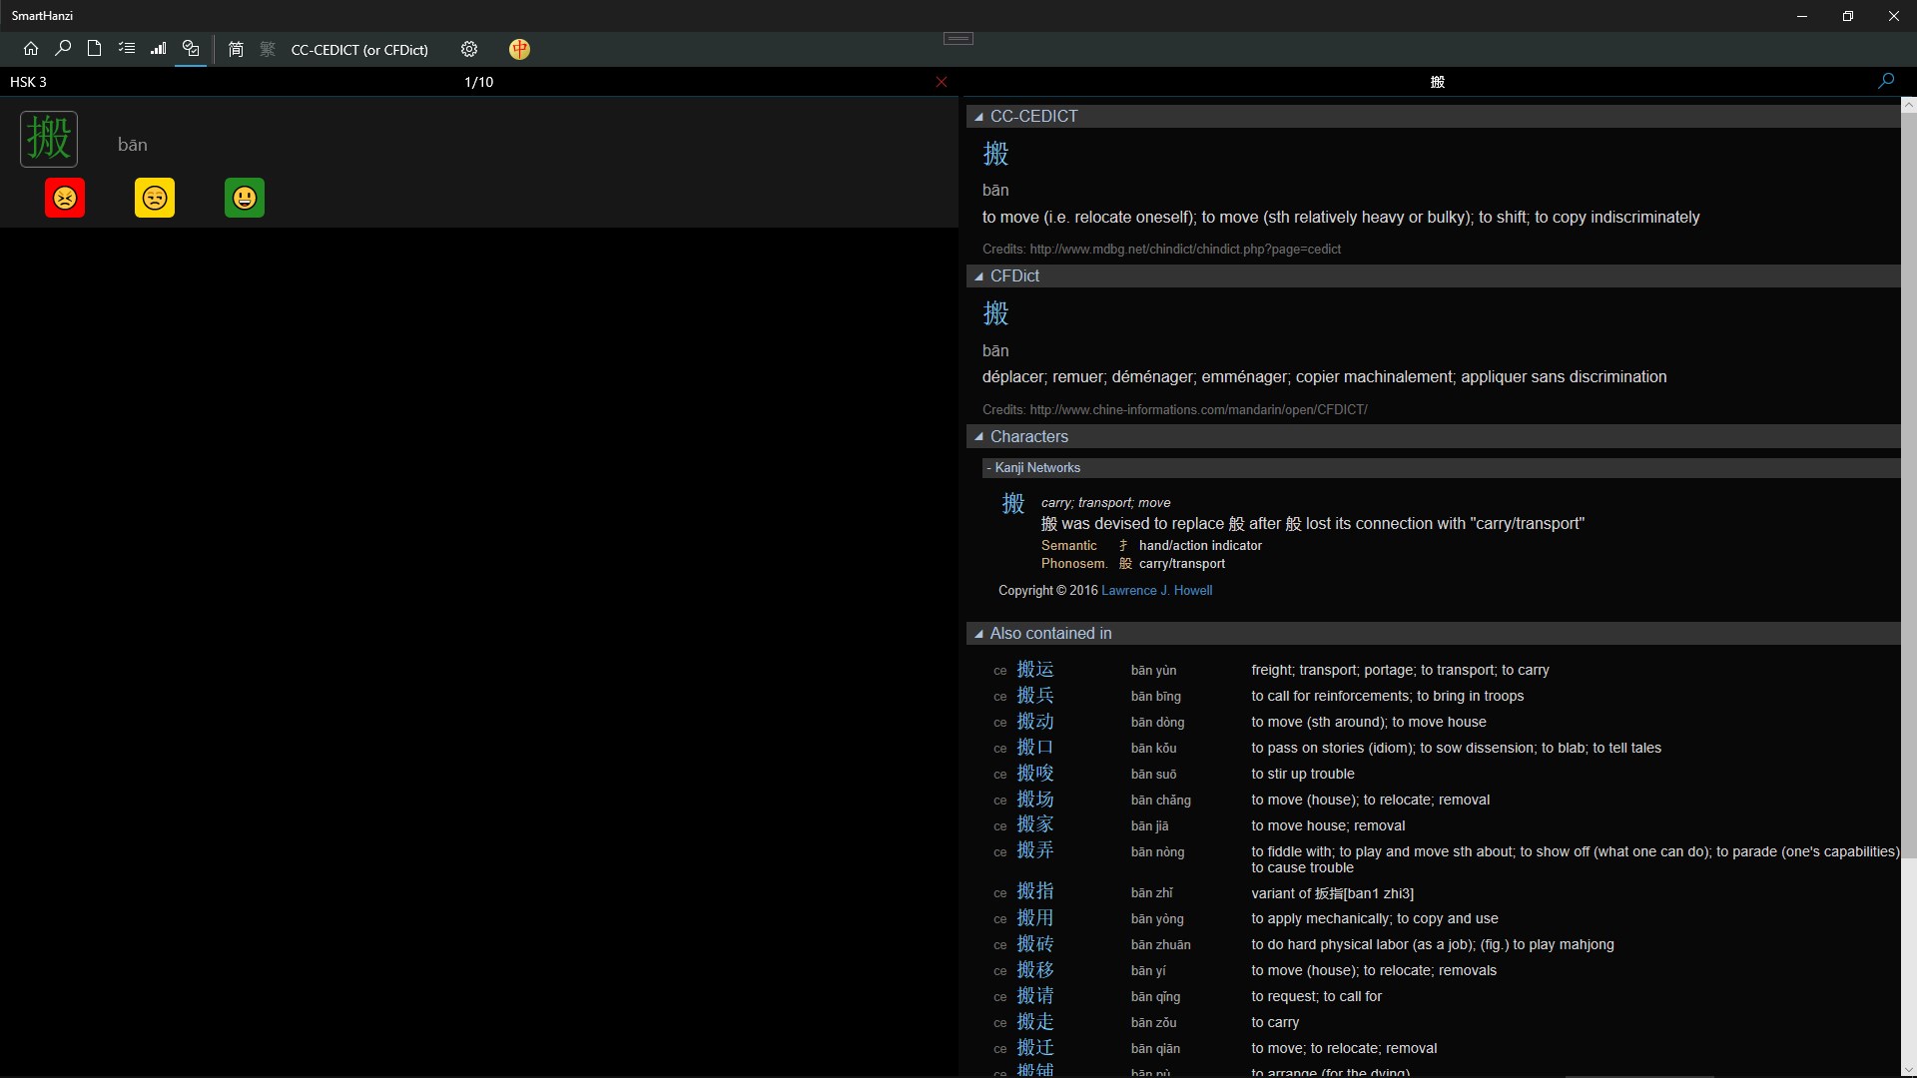Select the CC-CEDICT (or CFDict) dictionary option
Viewport: 1917px width, 1078px height.
359,50
